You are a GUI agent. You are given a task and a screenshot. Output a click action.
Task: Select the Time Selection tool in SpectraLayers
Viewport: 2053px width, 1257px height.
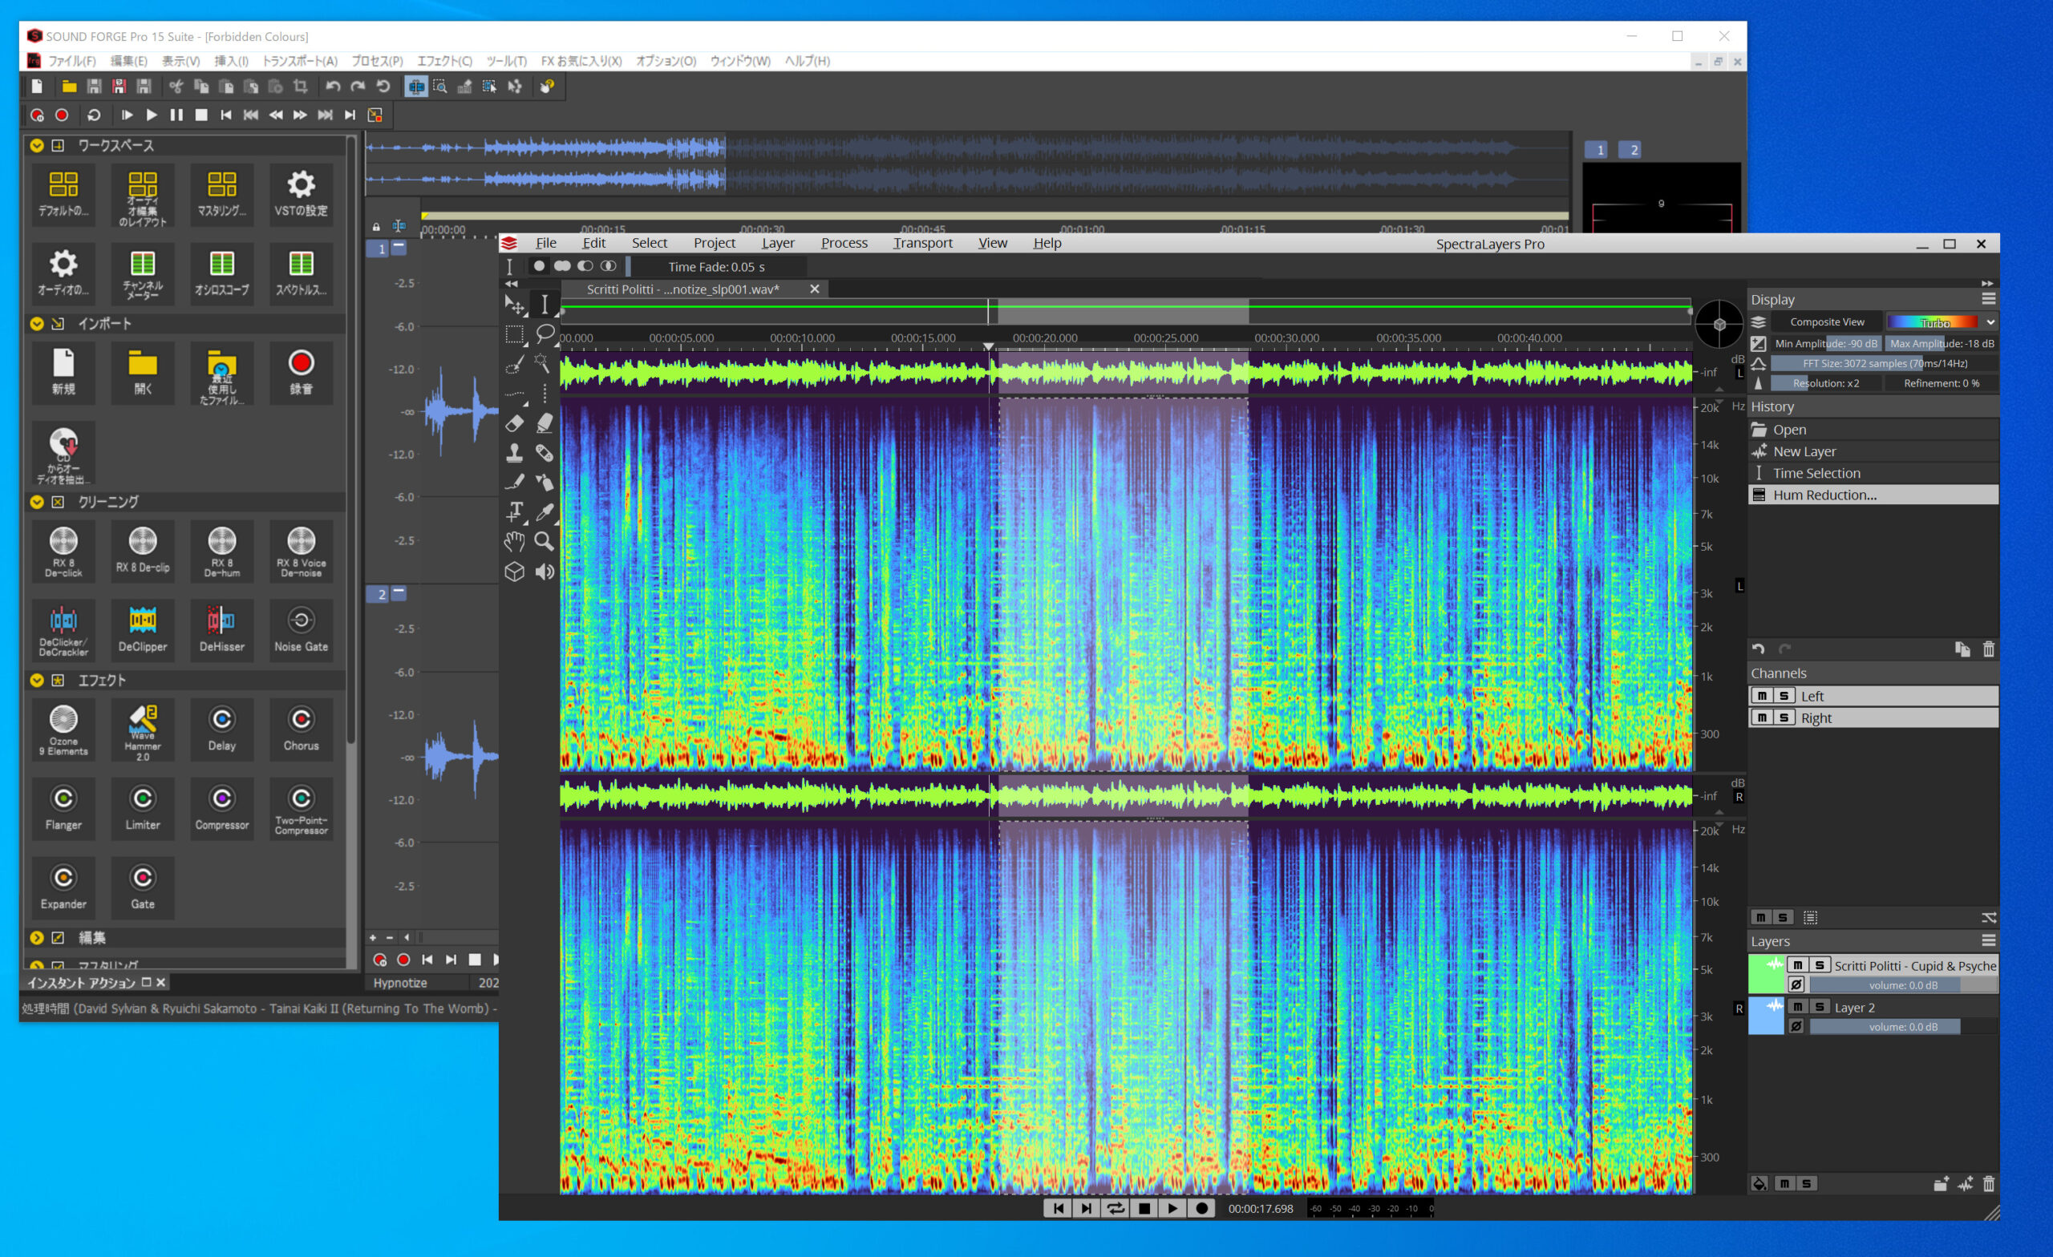point(545,305)
